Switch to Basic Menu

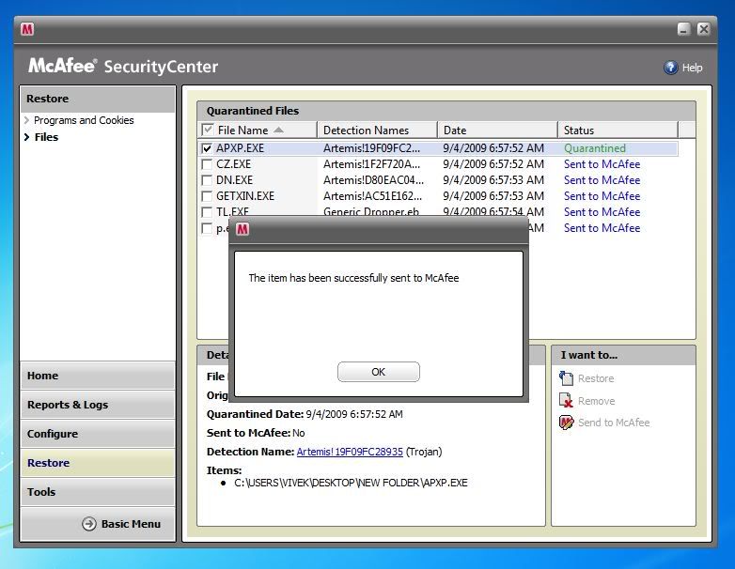[x=121, y=524]
